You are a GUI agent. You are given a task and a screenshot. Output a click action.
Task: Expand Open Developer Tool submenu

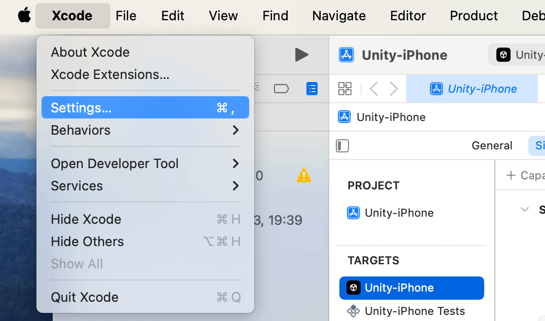(145, 164)
